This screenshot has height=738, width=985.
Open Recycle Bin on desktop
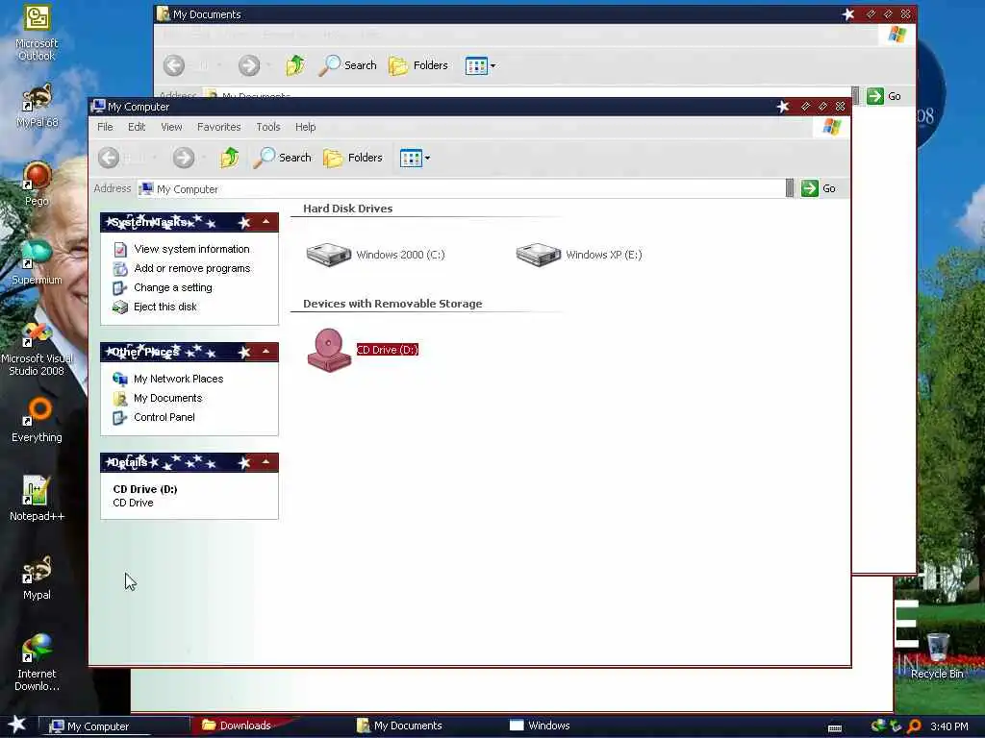tap(937, 657)
